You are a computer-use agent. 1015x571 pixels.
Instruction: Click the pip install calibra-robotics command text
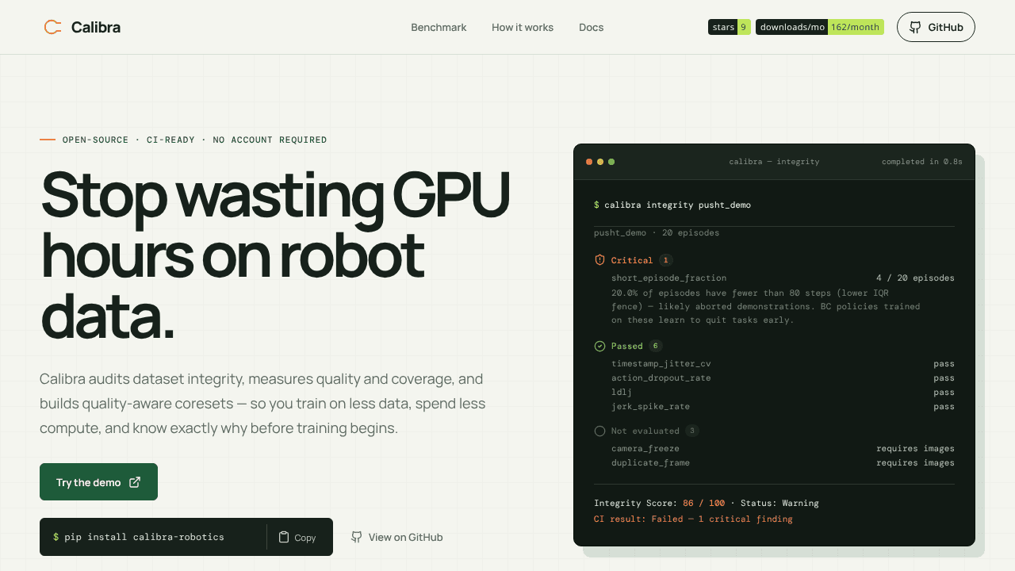[x=144, y=537]
